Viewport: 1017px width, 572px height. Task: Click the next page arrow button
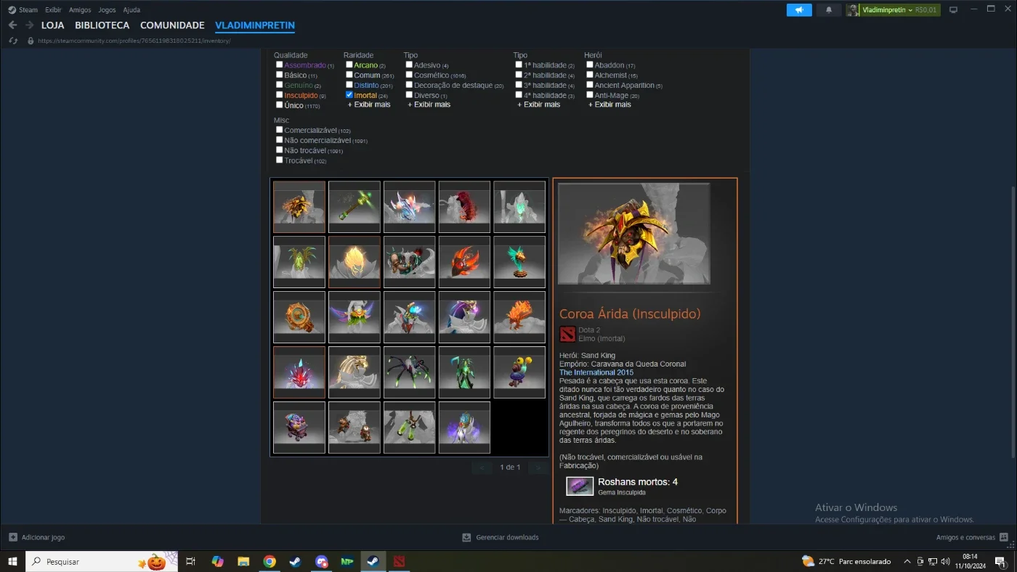click(x=538, y=467)
